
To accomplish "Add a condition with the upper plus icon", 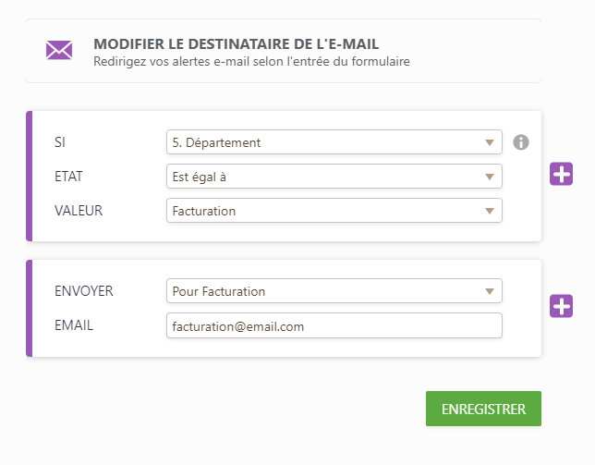I will [x=562, y=174].
